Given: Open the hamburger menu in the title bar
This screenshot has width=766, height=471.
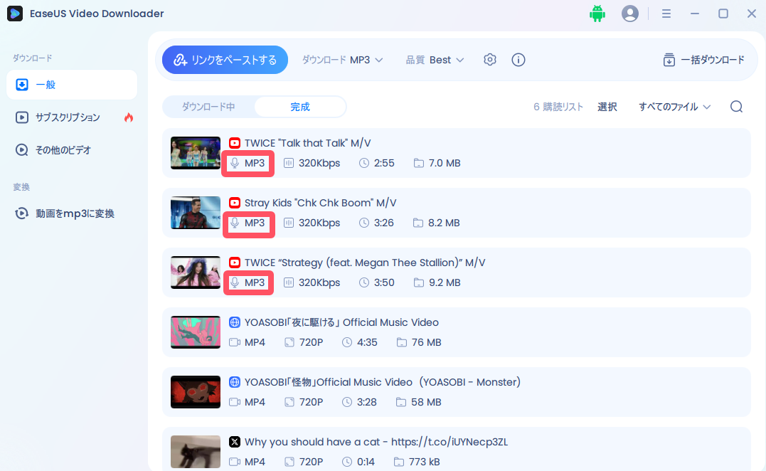Looking at the screenshot, I should pyautogui.click(x=666, y=13).
